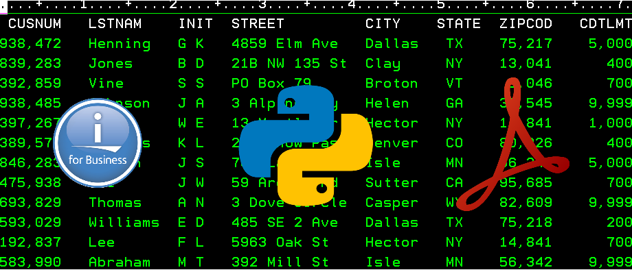Click state VT
The width and height of the screenshot is (632, 270).
[x=454, y=83]
